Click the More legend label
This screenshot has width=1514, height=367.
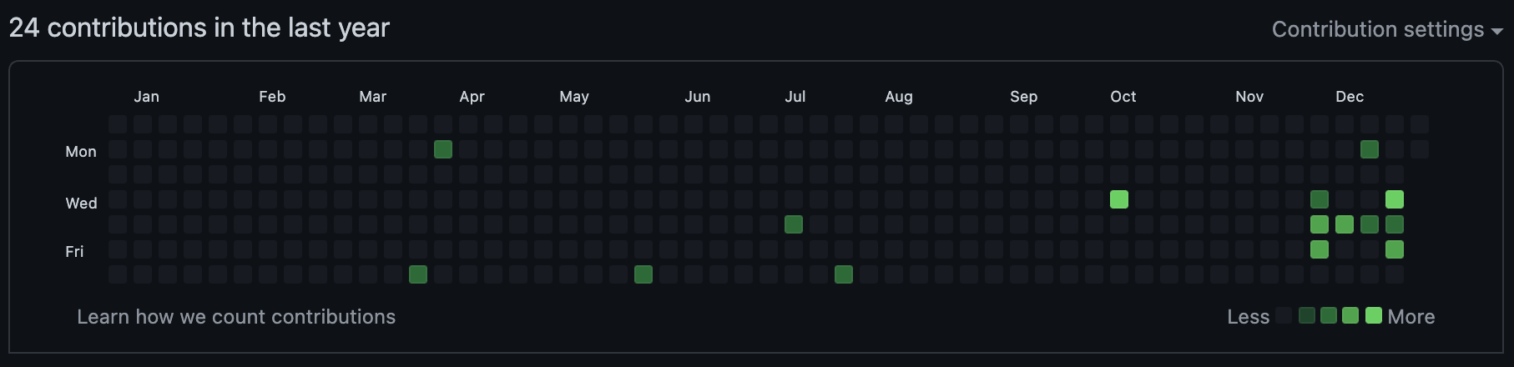click(1411, 317)
